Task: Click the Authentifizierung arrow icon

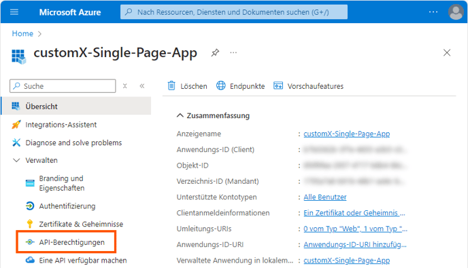Action: pyautogui.click(x=30, y=206)
